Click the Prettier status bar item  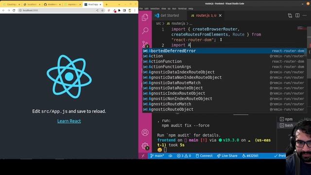tap(280, 156)
